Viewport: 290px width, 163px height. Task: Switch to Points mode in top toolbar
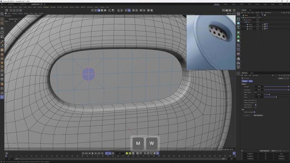(92, 10)
